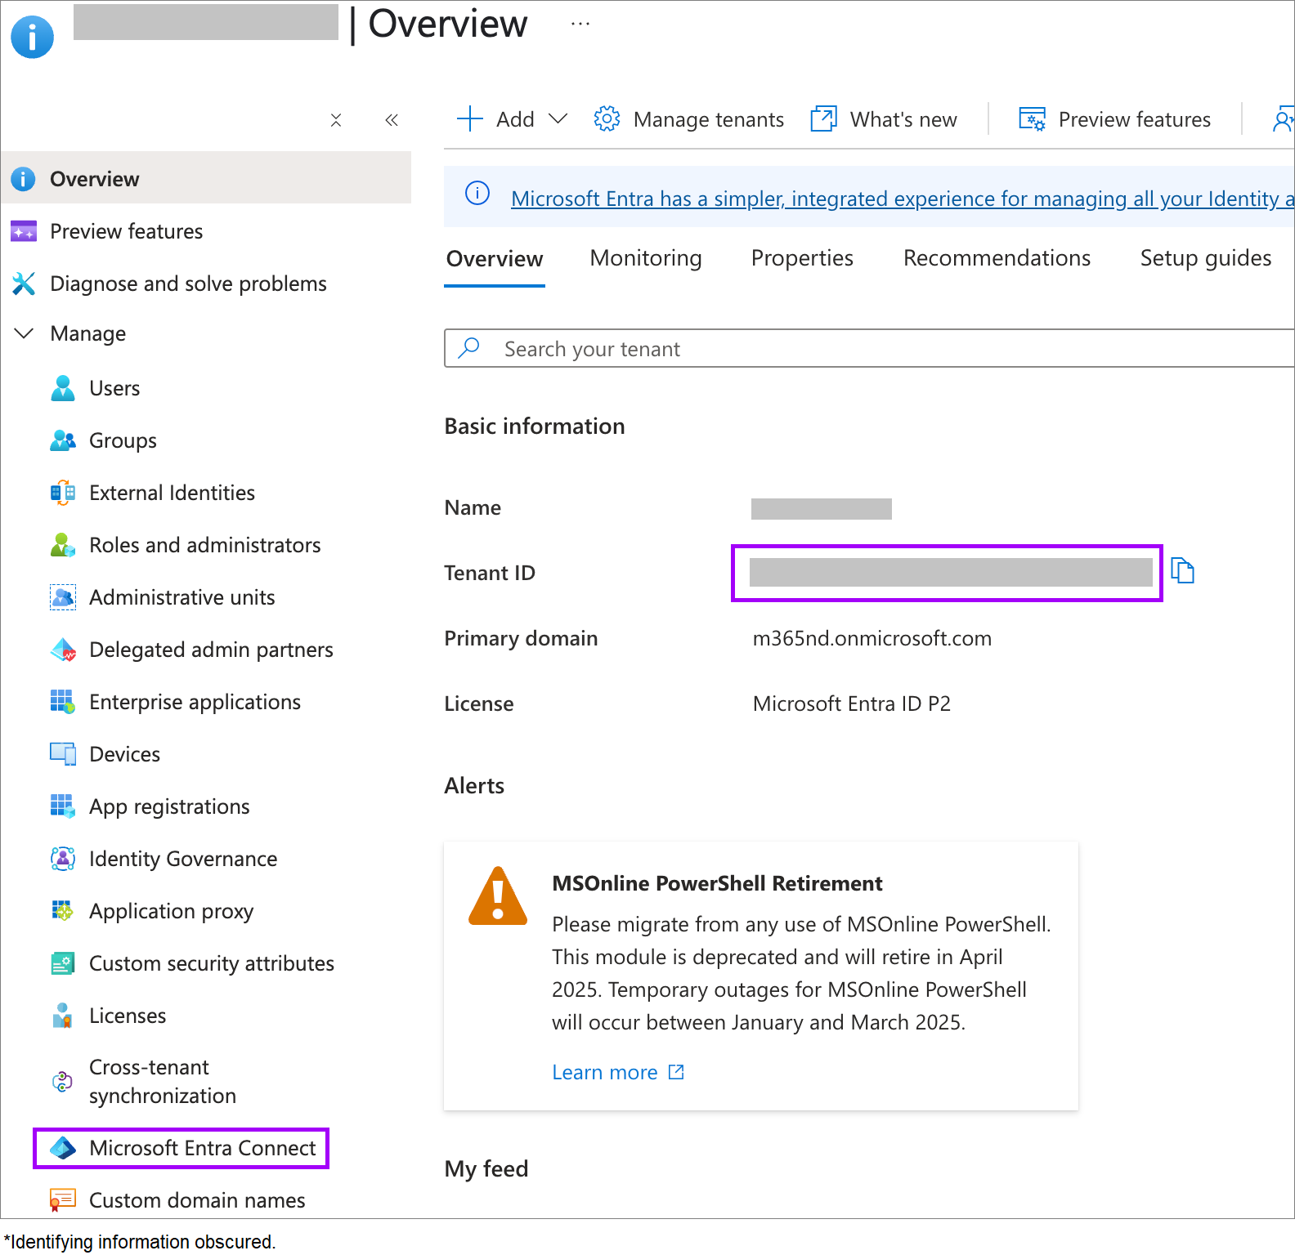Copy the Tenant ID to clipboard

coord(1182,570)
